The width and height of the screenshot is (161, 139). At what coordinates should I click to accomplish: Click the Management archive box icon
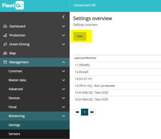click(5, 62)
